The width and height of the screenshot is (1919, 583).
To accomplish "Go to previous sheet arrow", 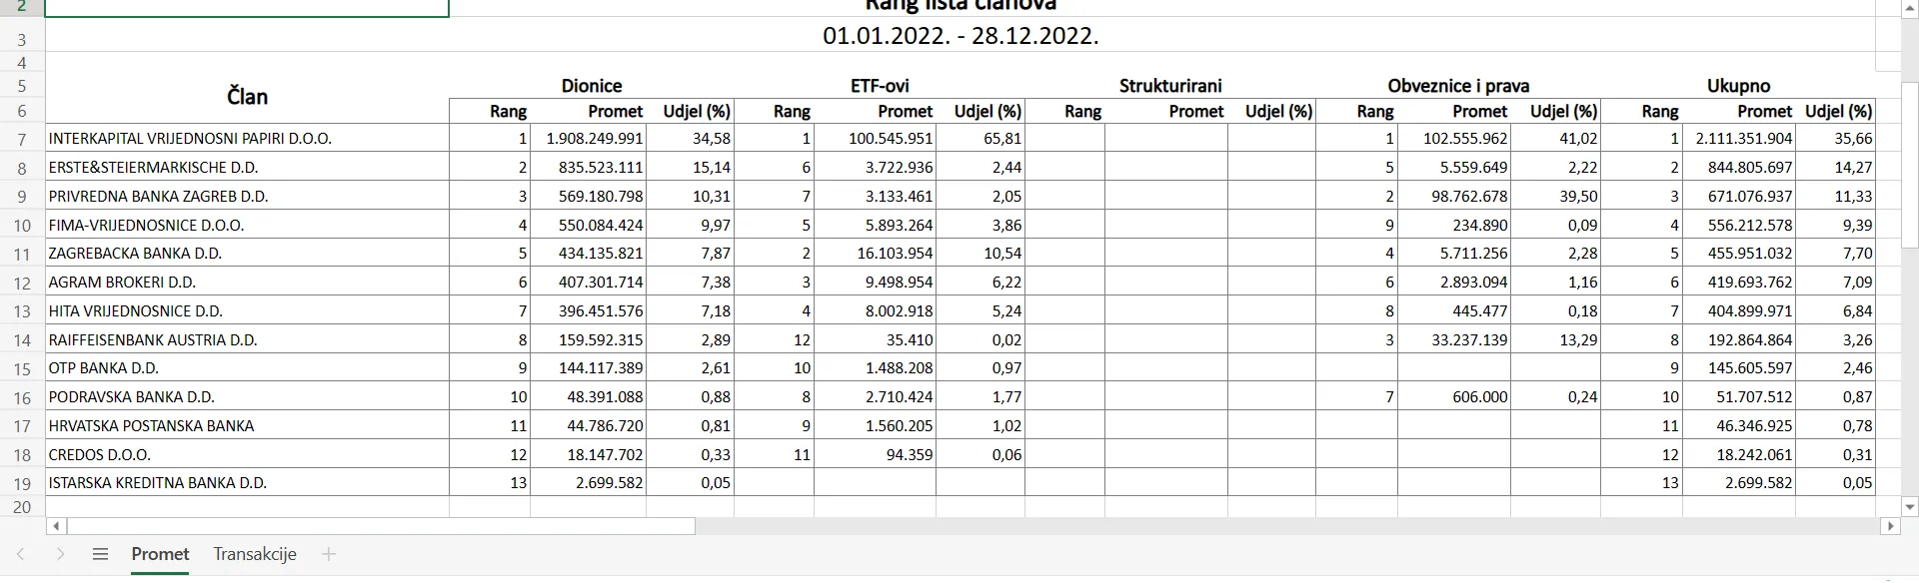I will click(x=21, y=554).
